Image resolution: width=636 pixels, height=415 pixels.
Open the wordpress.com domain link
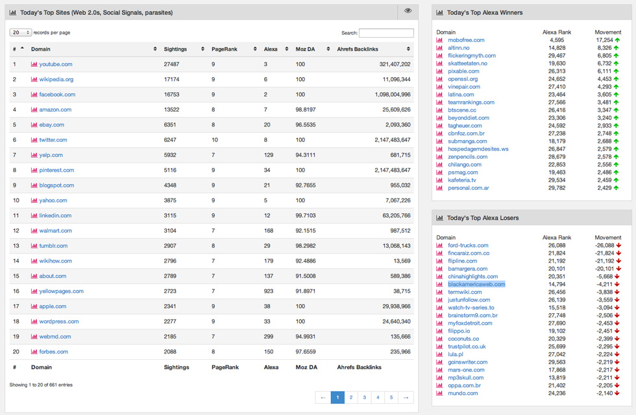point(59,322)
